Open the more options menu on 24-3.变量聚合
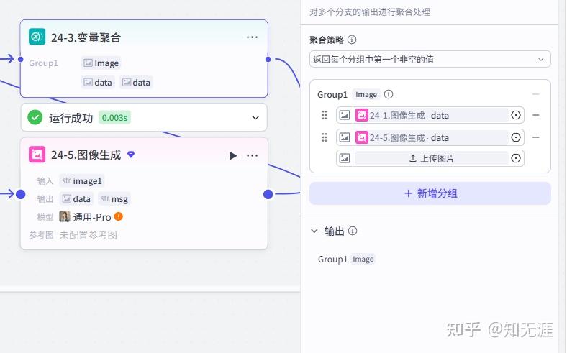The image size is (567, 353). click(252, 37)
